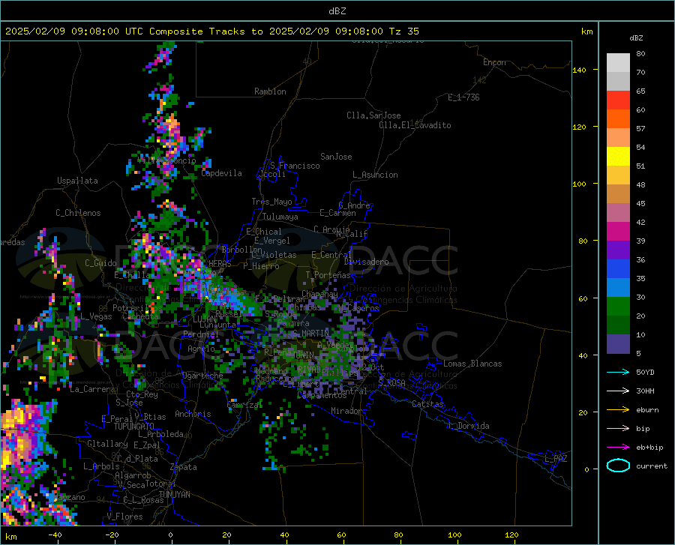Select the dark green swatch between 20 and 10
The height and width of the screenshot is (545, 675).
618,325
